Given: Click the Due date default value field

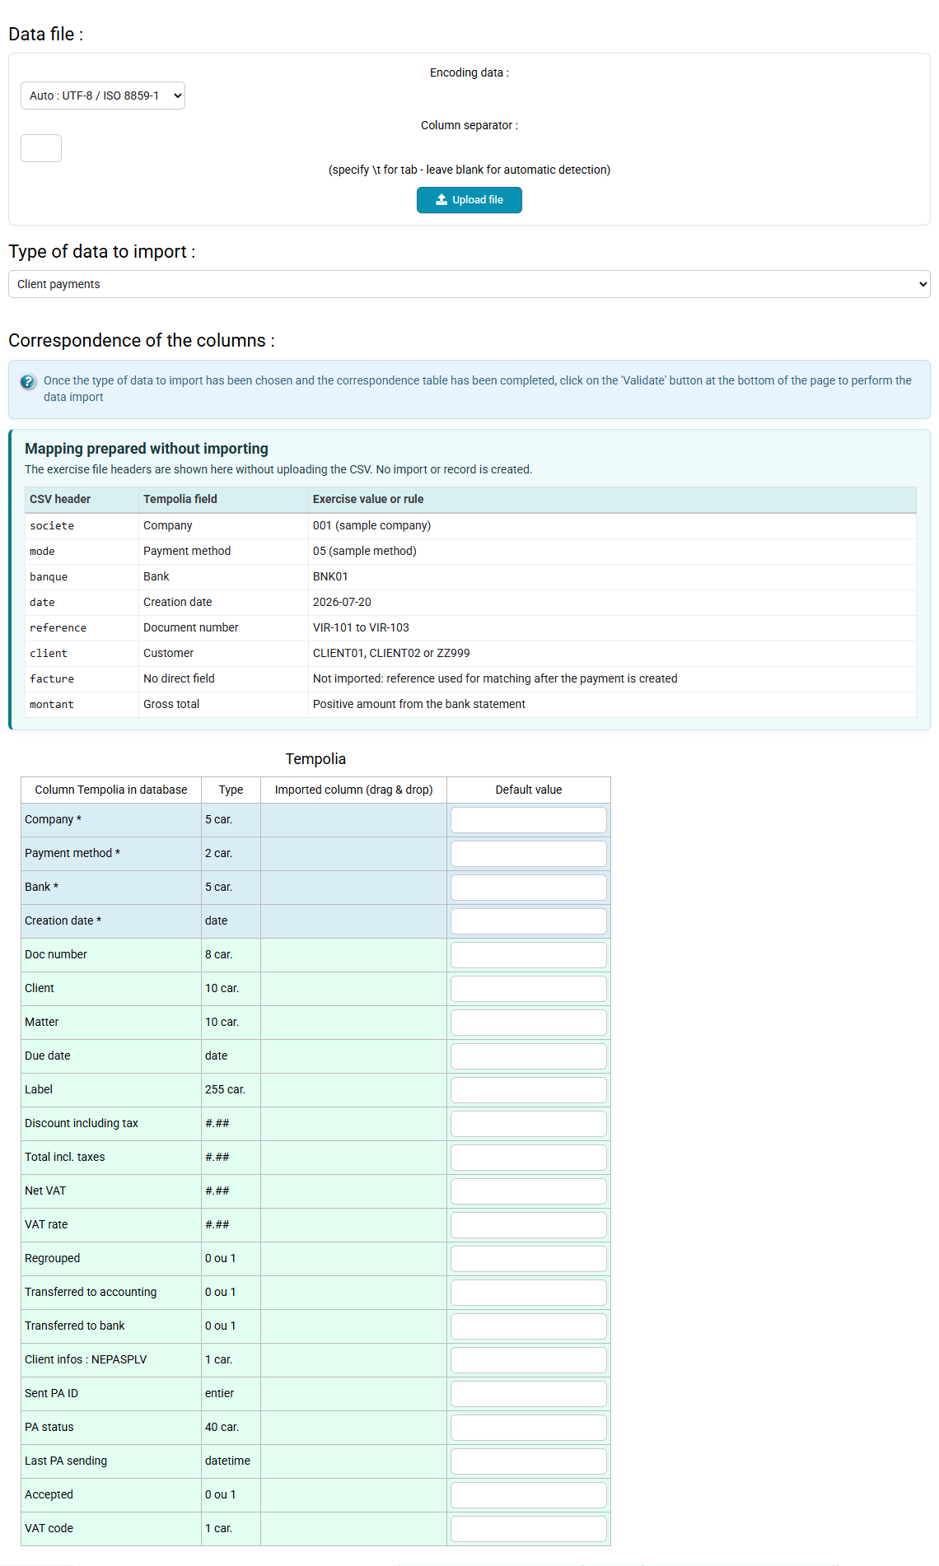Looking at the screenshot, I should (529, 1056).
